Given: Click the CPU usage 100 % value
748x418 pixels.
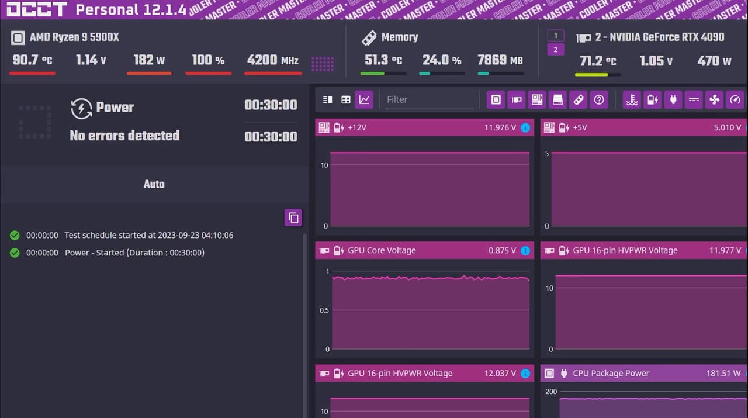Looking at the screenshot, I should point(208,60).
